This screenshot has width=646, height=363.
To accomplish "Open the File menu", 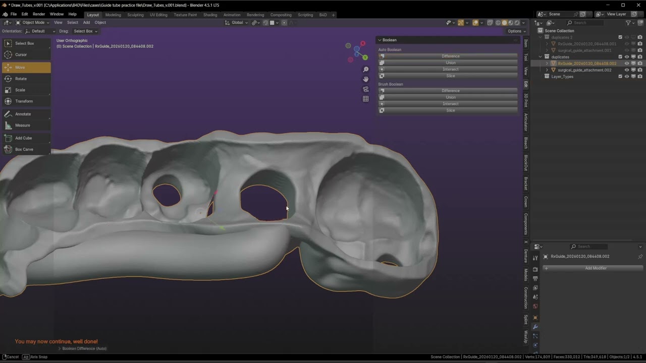I will point(14,14).
